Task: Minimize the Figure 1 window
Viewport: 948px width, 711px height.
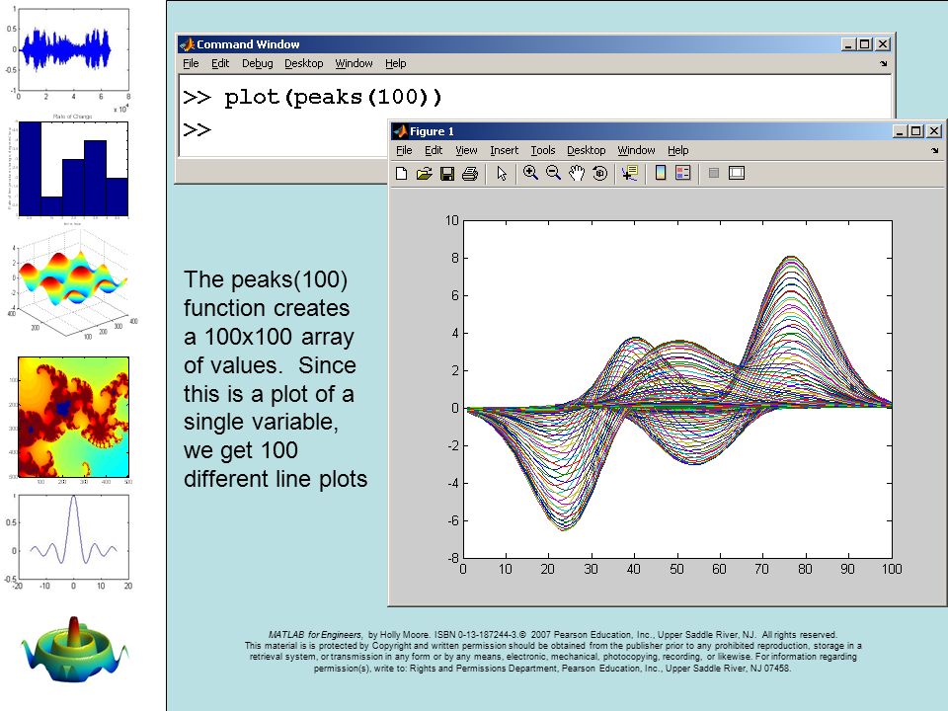Action: [x=901, y=130]
